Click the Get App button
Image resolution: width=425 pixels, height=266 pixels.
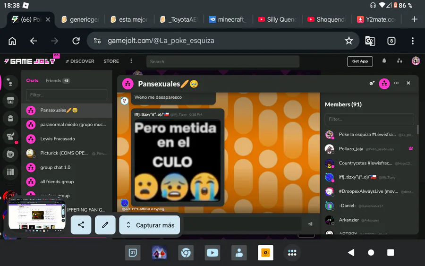(360, 61)
